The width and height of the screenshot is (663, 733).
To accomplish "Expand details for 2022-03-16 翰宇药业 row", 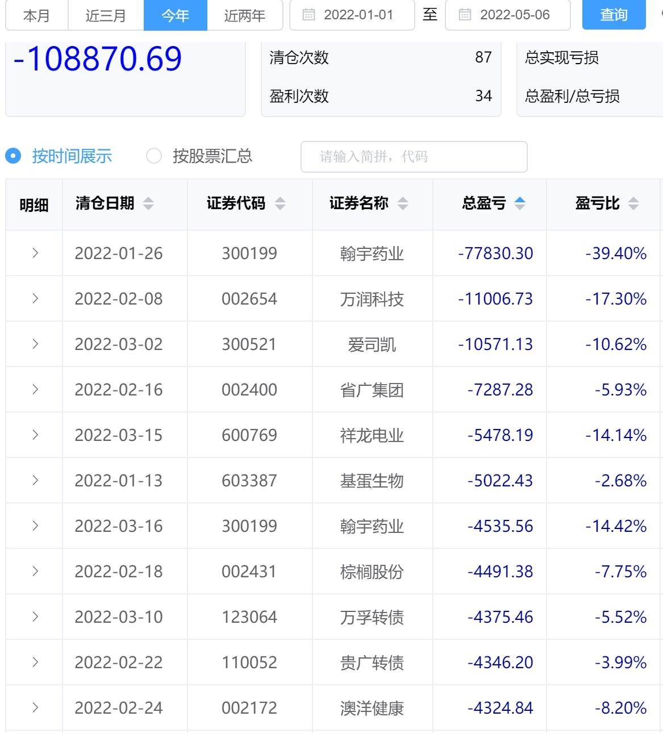I will point(35,526).
